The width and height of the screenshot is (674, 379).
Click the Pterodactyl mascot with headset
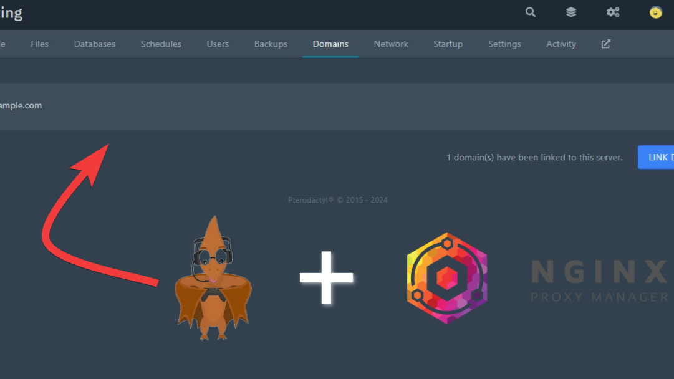click(x=213, y=281)
